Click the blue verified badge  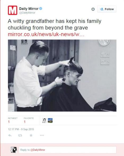[41, 8]
